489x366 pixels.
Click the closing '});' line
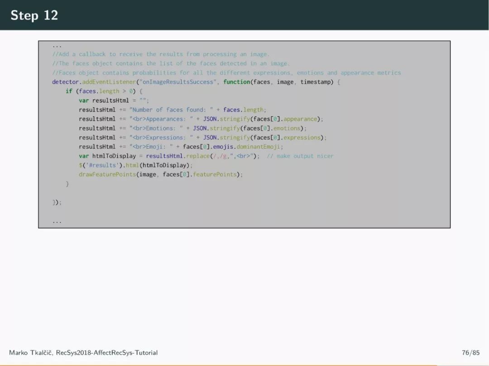coord(57,203)
